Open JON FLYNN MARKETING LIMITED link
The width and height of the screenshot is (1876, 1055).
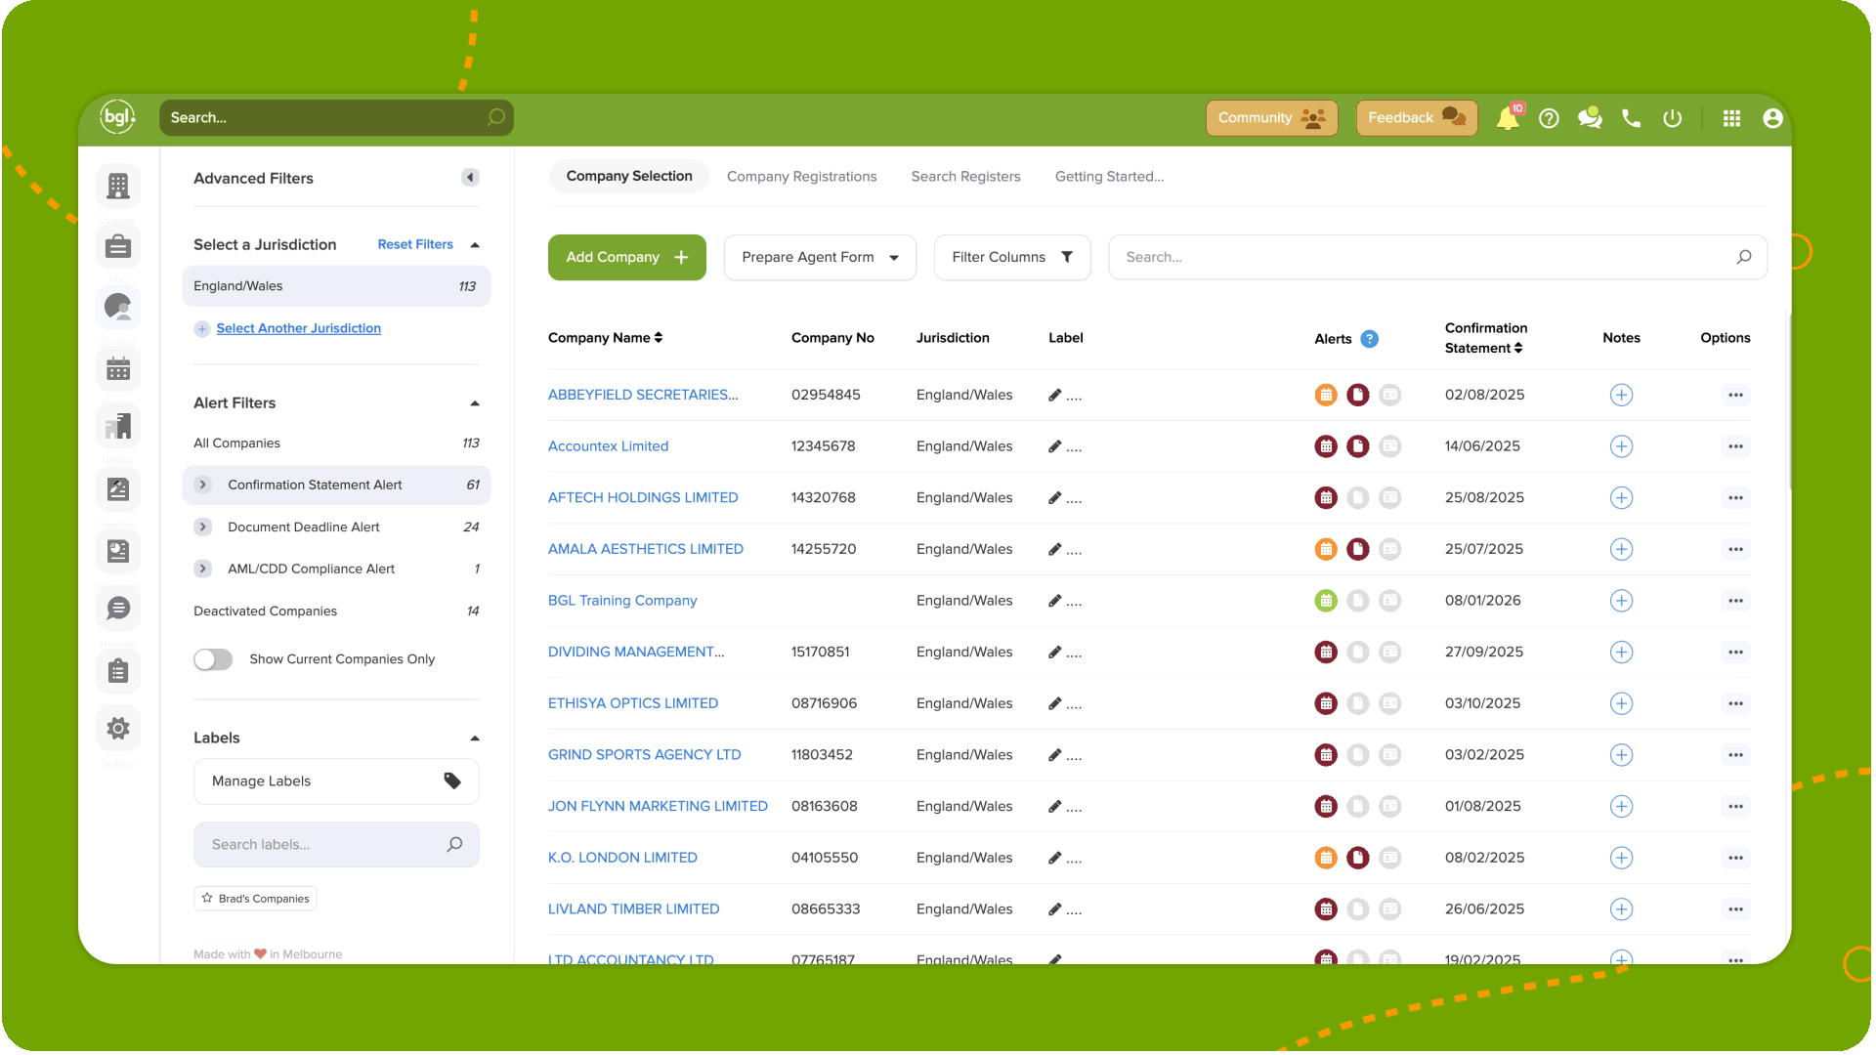pos(658,807)
